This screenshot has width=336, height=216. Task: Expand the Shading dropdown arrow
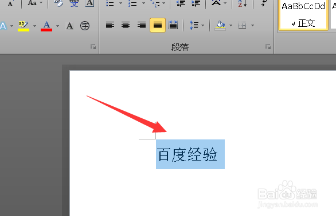[x=231, y=25]
